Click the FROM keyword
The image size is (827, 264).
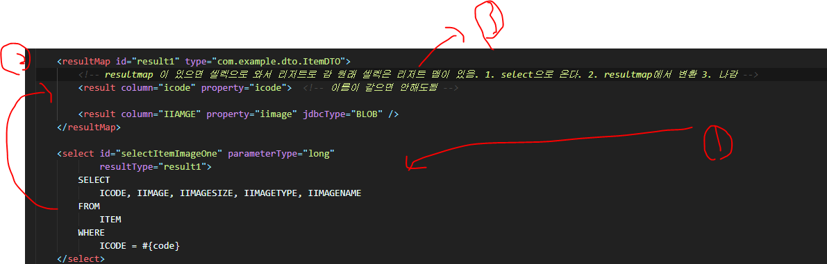[89, 206]
